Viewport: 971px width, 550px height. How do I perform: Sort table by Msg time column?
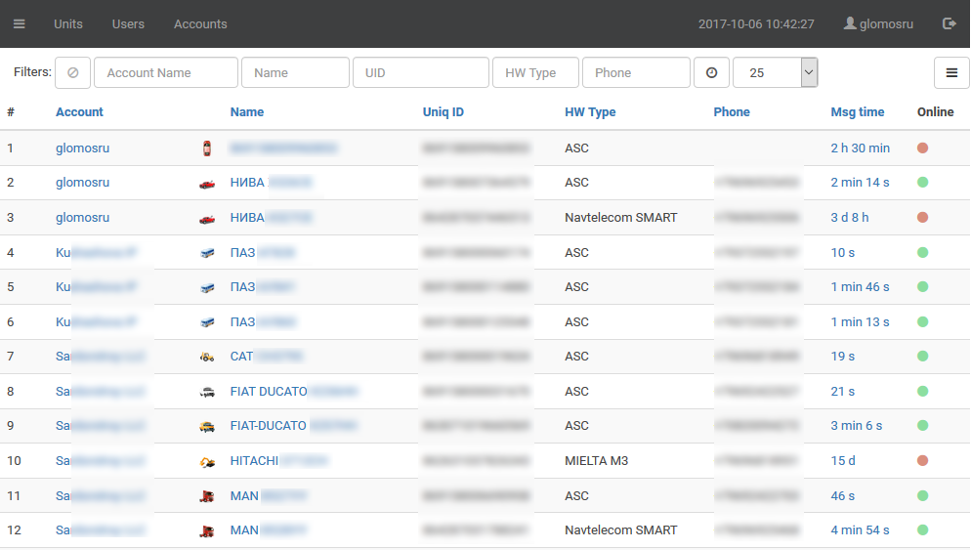[857, 112]
